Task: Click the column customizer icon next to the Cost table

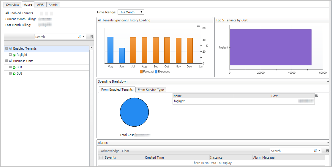Action: (x=317, y=96)
